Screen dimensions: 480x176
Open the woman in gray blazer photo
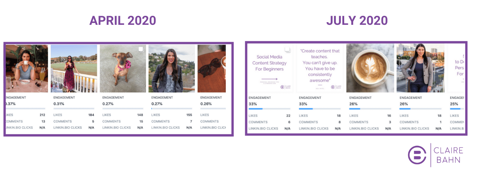[x=420, y=68]
